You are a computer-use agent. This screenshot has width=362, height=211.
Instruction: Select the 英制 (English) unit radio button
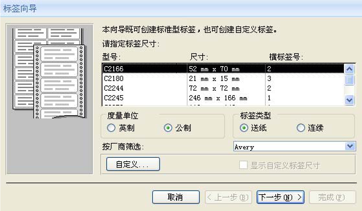pyautogui.click(x=111, y=128)
